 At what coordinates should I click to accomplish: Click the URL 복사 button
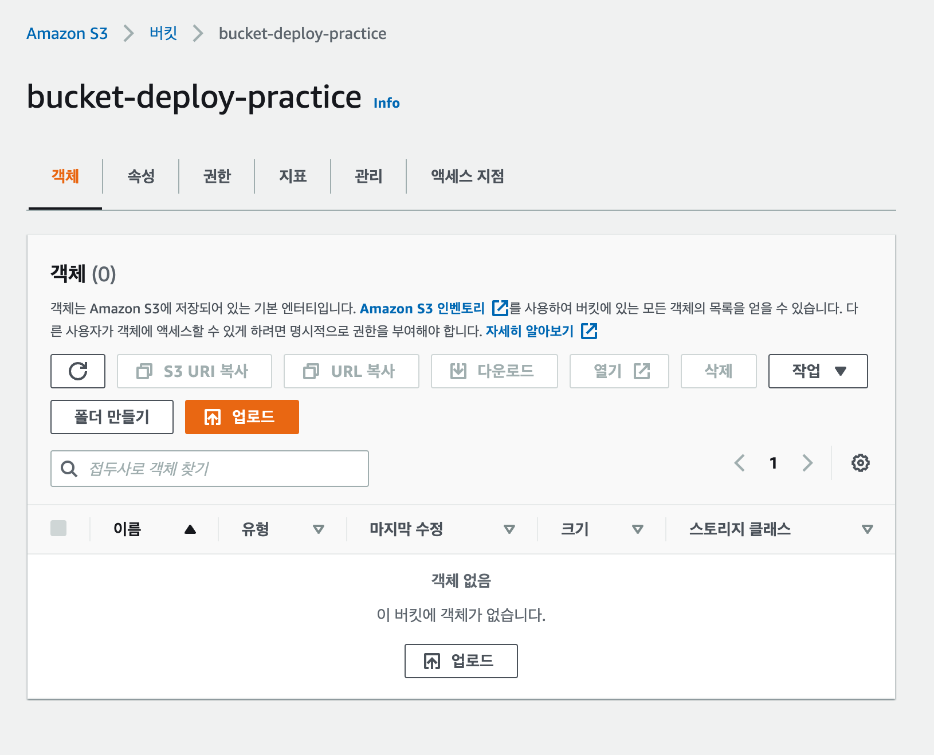pos(351,371)
